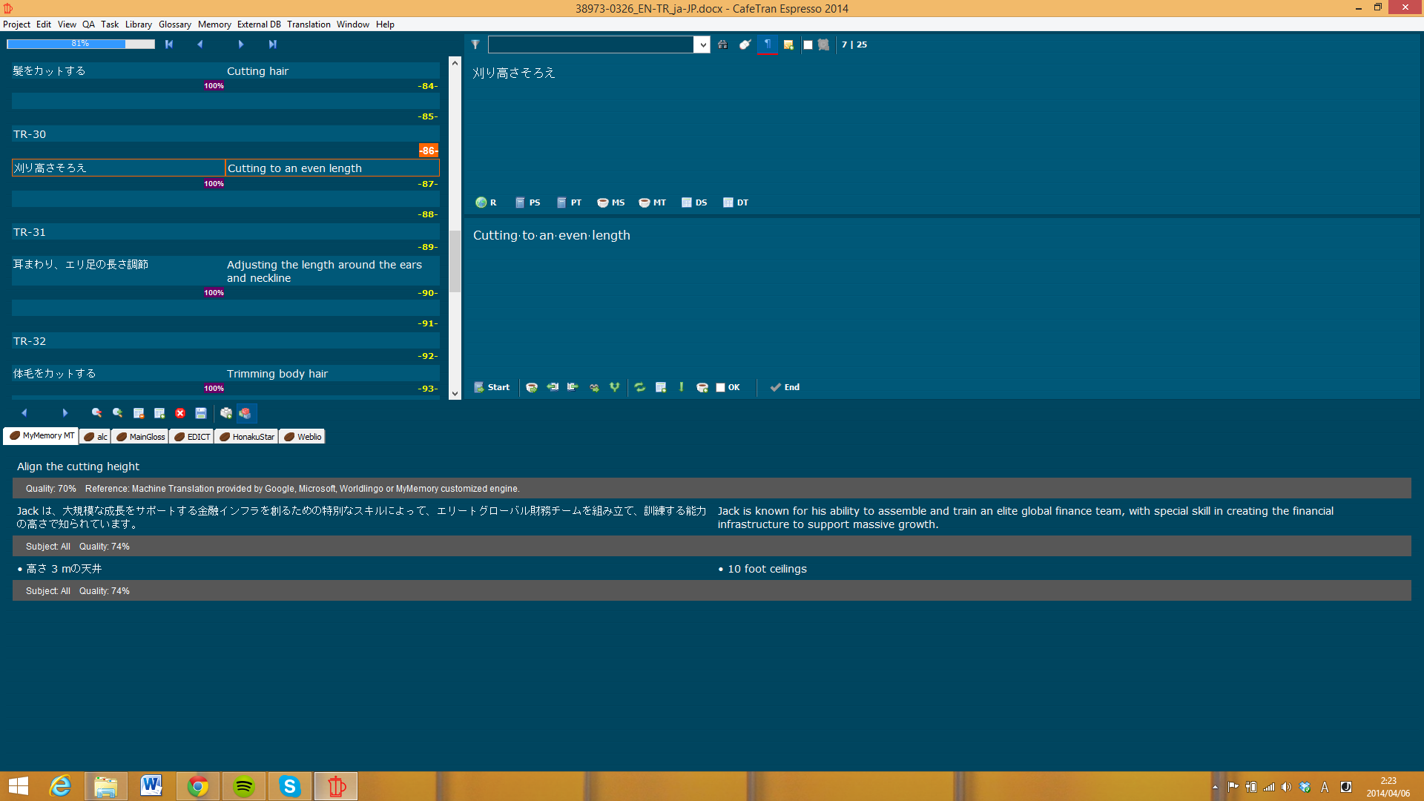Go to the last segment arrow

(x=272, y=44)
